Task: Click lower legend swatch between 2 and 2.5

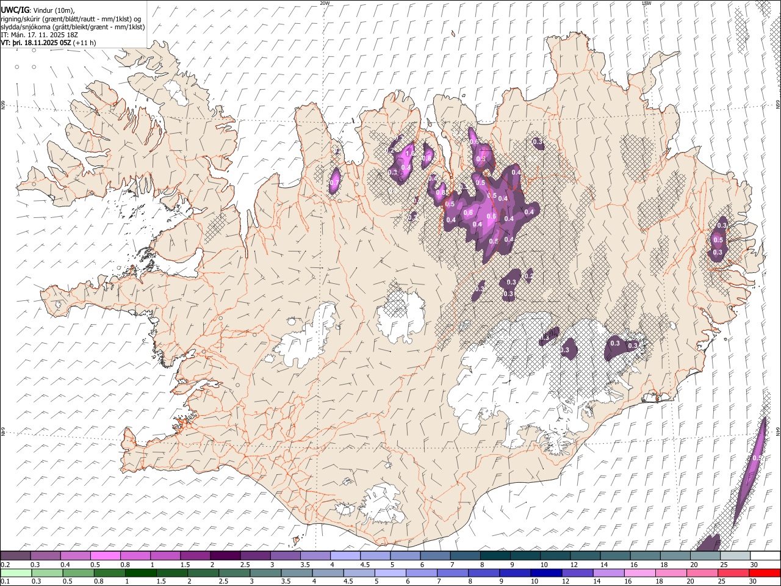Action: [203, 573]
